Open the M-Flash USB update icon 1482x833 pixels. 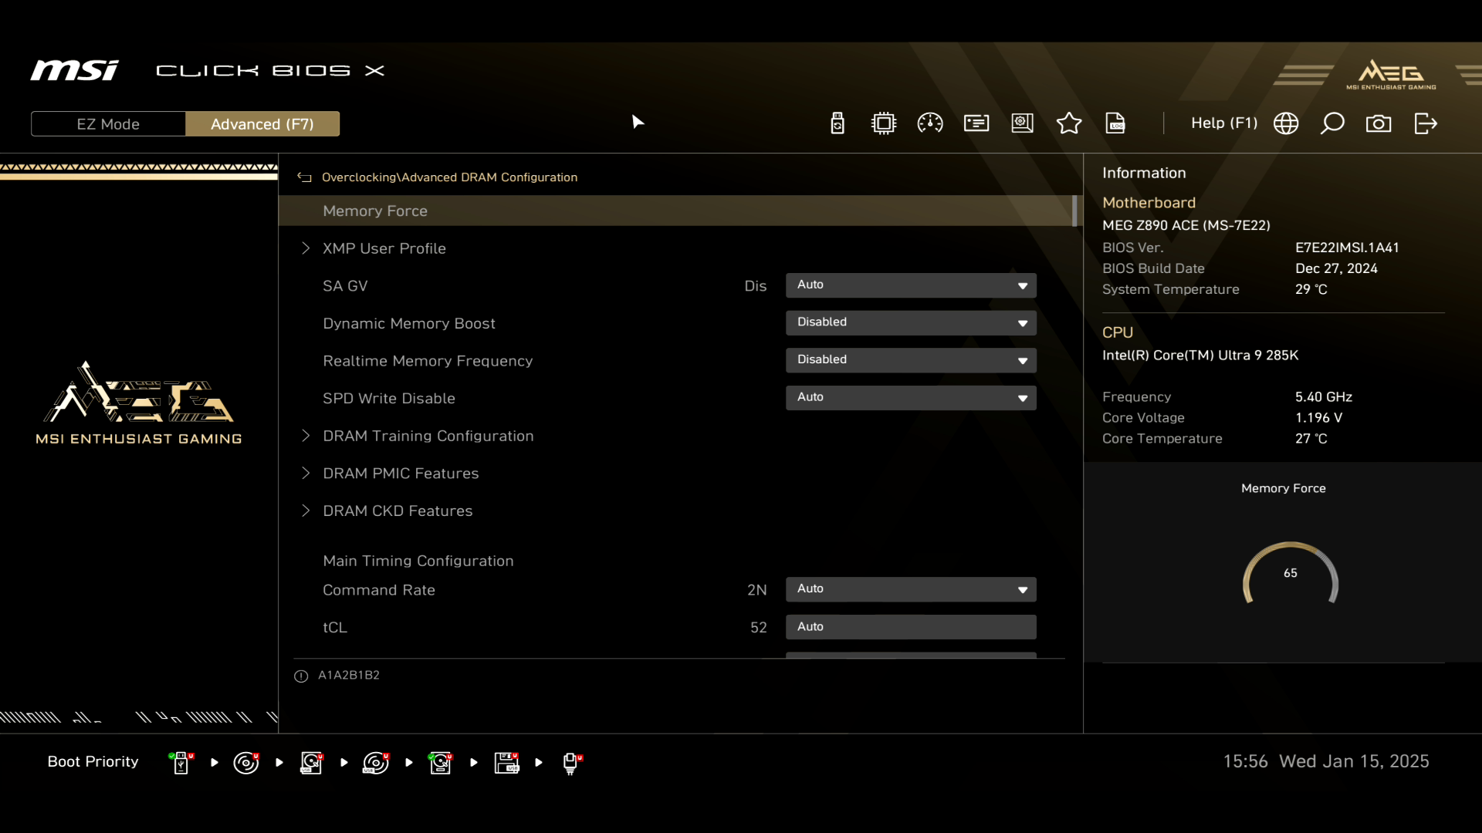(x=837, y=123)
